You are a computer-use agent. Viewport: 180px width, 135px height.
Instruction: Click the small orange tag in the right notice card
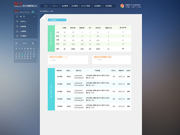tap(109, 57)
